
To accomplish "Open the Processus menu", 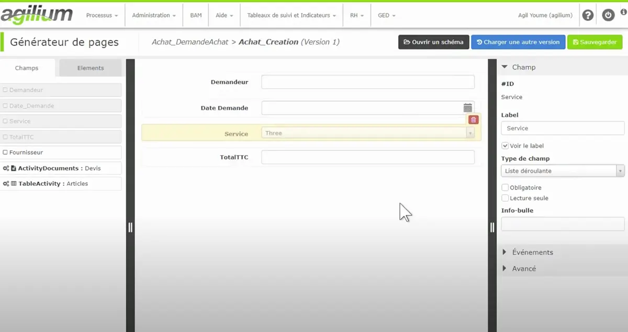I will [x=102, y=15].
